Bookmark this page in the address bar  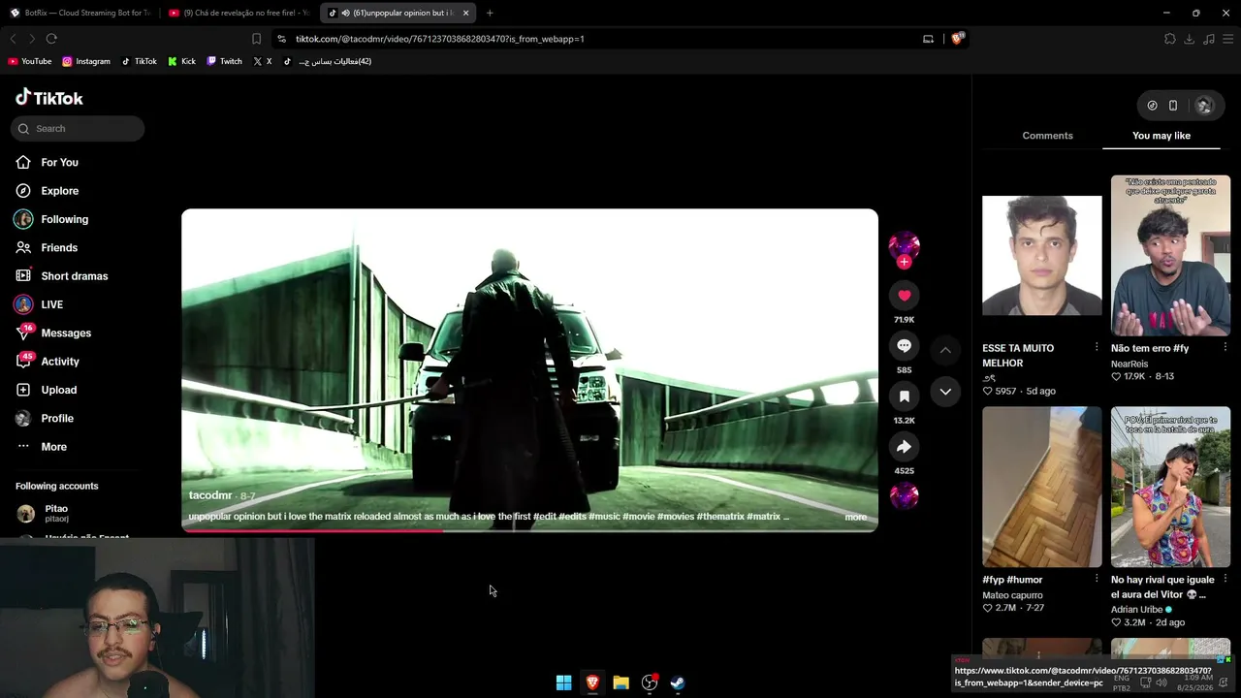click(x=256, y=39)
